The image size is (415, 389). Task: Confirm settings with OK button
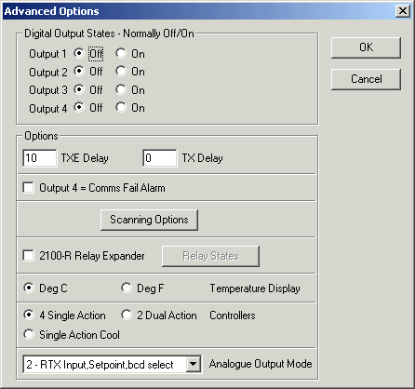(366, 47)
